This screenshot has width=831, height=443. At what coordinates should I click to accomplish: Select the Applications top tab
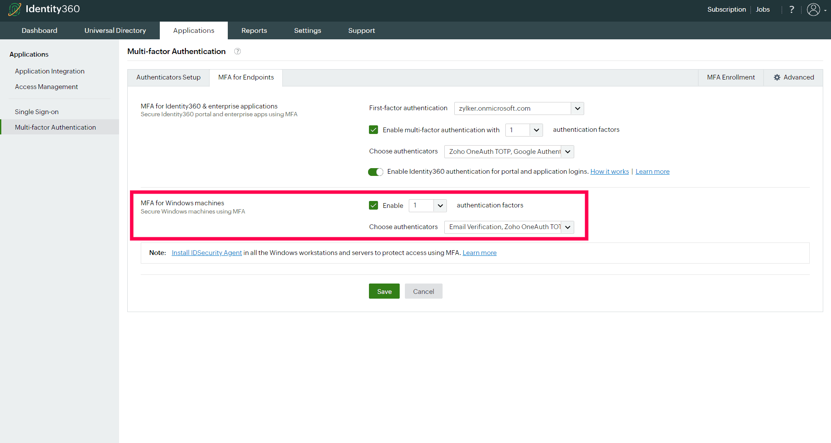click(x=194, y=31)
